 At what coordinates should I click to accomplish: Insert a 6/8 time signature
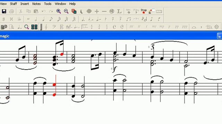tap(107, 27)
